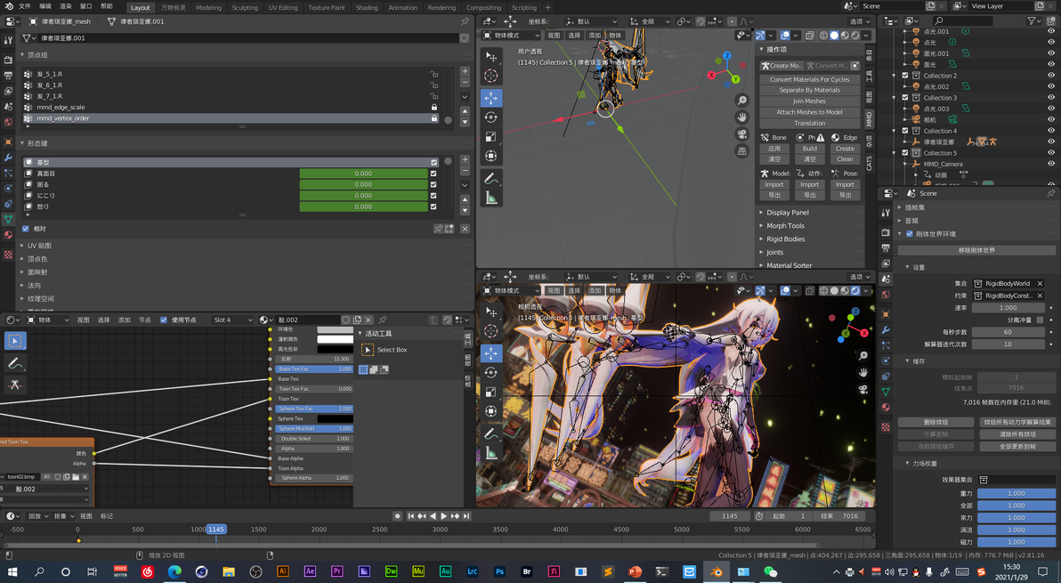1061x583 pixels.
Task: Expand the UV 贴图 section
Action: tap(39, 246)
